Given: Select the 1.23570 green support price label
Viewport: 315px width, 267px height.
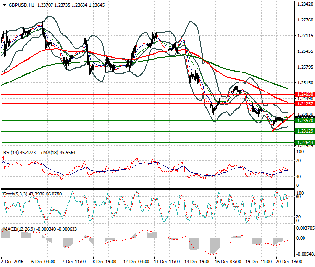Looking at the screenshot, I should 305,121.
